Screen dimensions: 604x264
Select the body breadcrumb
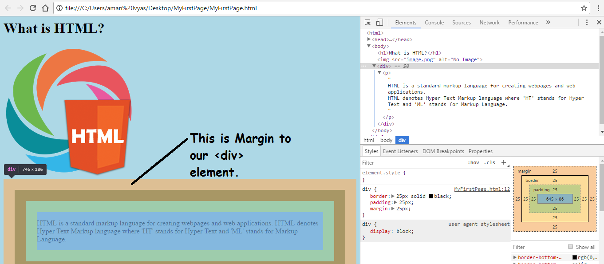(387, 140)
